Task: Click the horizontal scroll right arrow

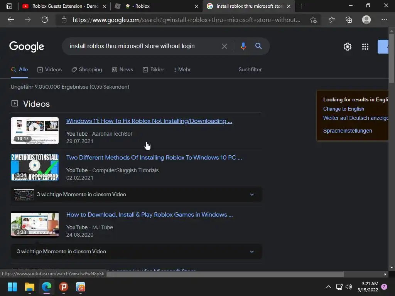Action: click(385, 274)
